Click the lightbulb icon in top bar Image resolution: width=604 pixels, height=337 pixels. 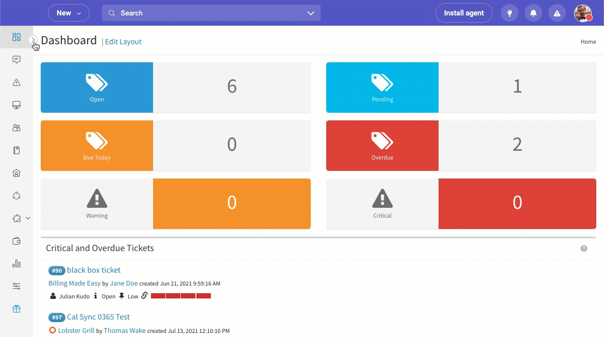click(x=510, y=13)
